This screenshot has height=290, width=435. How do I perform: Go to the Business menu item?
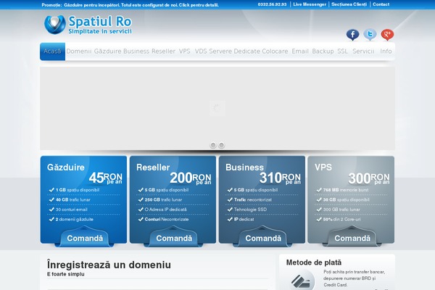point(136,51)
